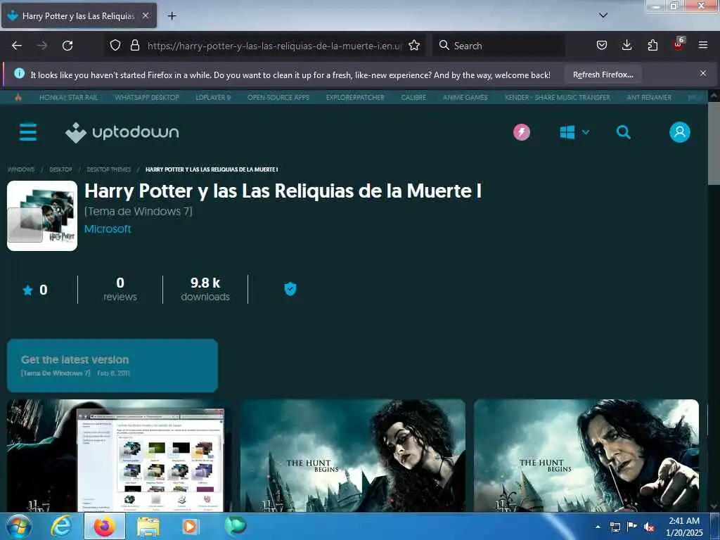Open the theme window screenshot thumbnail

[119, 456]
